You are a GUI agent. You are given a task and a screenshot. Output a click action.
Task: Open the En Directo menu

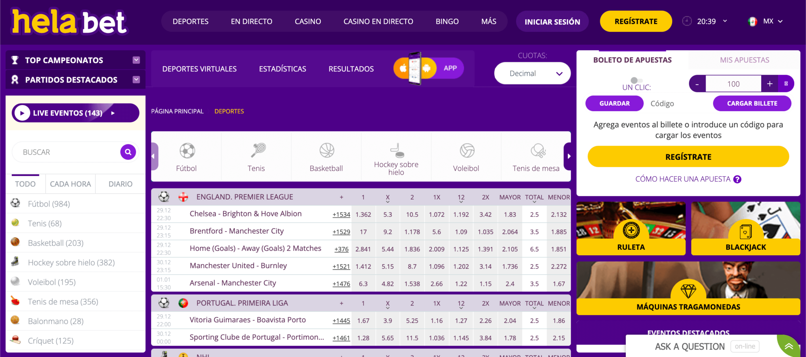pyautogui.click(x=251, y=22)
